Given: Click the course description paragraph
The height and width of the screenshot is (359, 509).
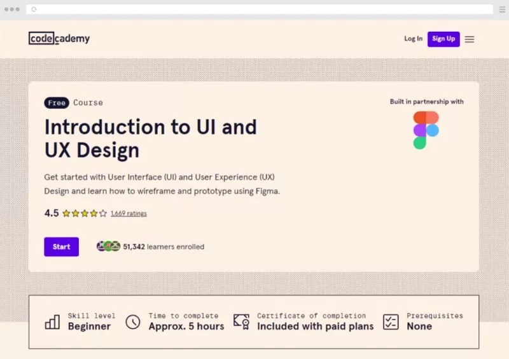Looking at the screenshot, I should (x=162, y=184).
